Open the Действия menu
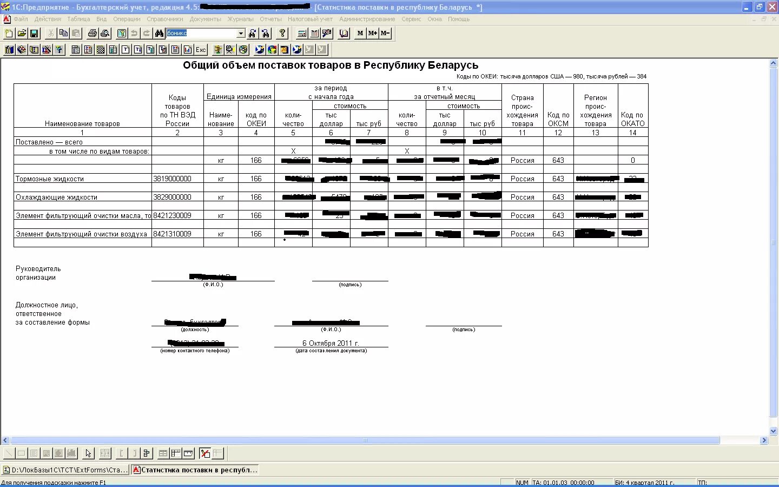The height and width of the screenshot is (487, 779). pyautogui.click(x=48, y=19)
